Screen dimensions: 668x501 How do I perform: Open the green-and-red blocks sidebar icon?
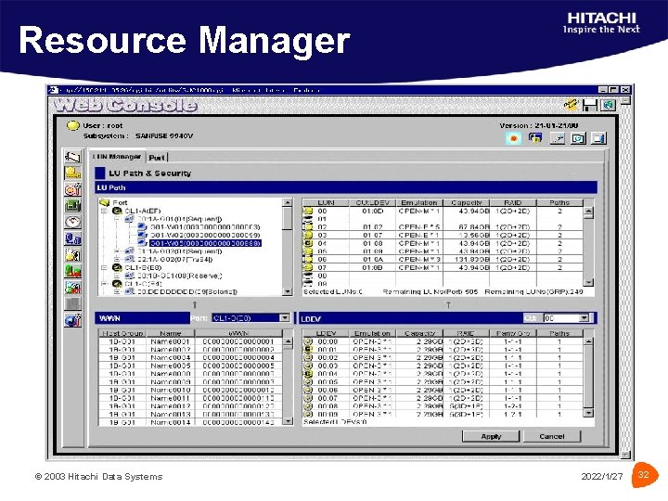click(72, 271)
